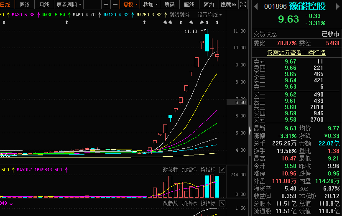342x216 pixels.
Task: Go to previous stock arrow
Action: click(256, 7)
